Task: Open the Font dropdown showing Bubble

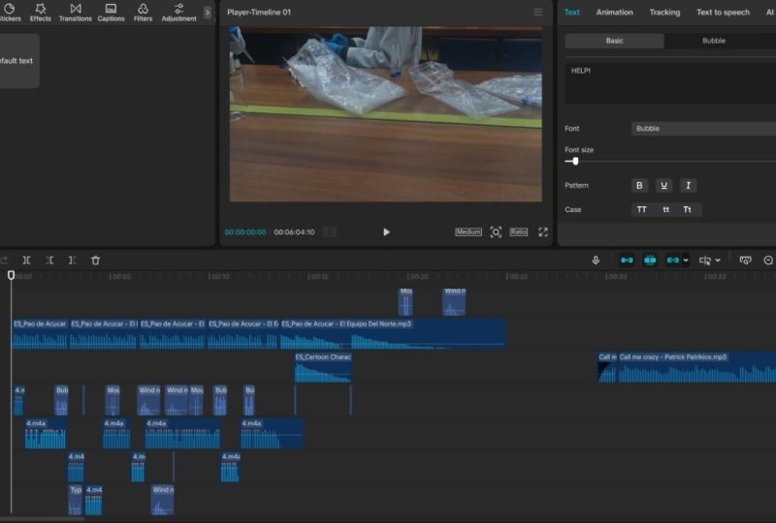Action: [x=703, y=129]
